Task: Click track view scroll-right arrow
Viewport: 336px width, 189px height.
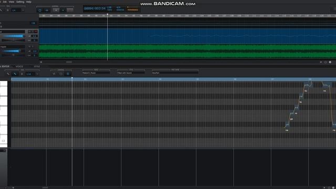Action: point(321,62)
